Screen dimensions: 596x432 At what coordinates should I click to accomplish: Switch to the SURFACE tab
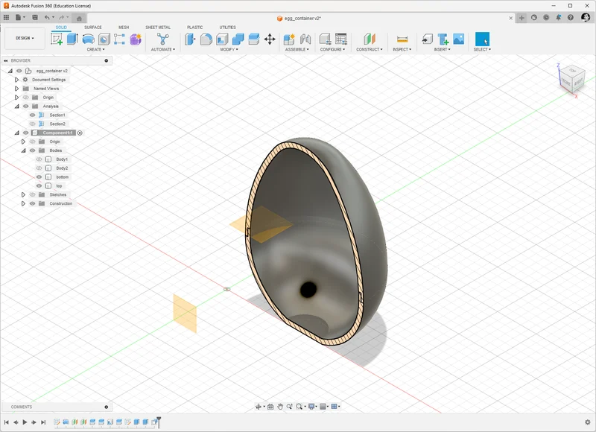[92, 28]
